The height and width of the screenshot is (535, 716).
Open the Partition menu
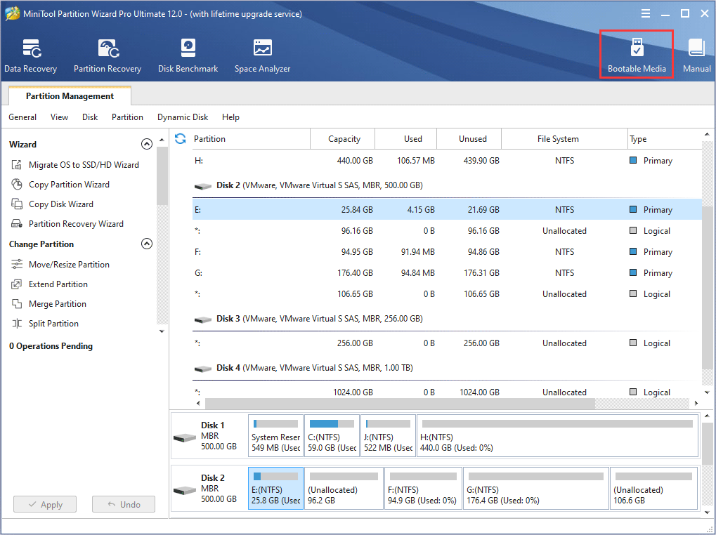pos(127,117)
